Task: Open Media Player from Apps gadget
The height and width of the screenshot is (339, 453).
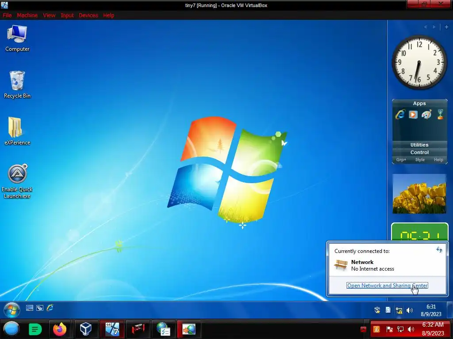Action: 413,114
